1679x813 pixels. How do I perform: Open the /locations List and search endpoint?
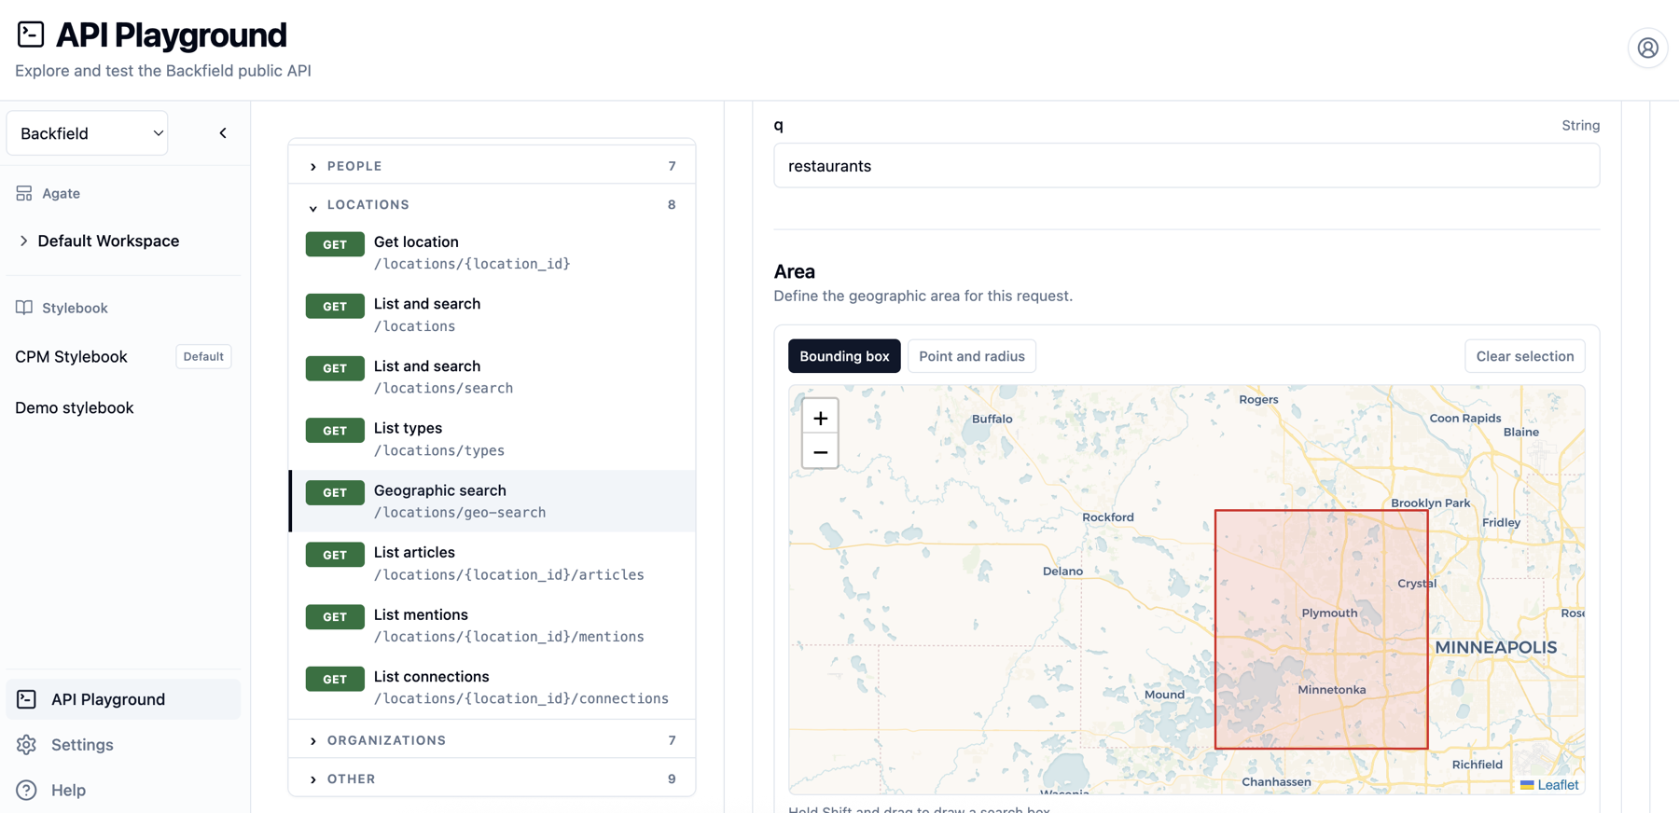coord(493,315)
